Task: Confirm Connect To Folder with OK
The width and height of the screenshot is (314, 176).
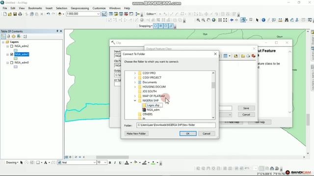Action: (x=188, y=133)
